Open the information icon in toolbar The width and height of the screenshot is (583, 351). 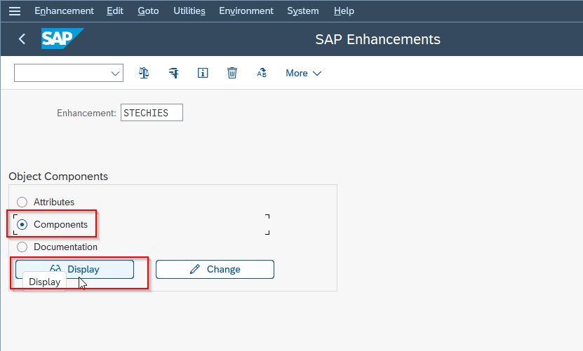pyautogui.click(x=203, y=73)
